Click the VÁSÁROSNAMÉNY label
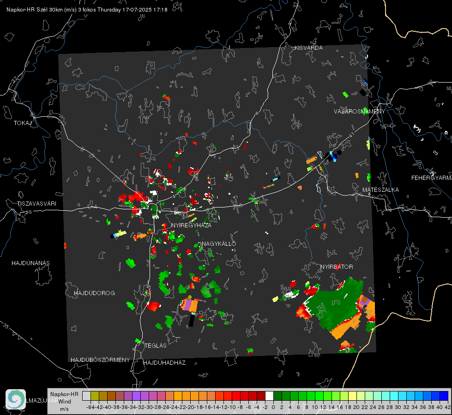Image resolution: width=452 pixels, height=415 pixels. point(360,112)
